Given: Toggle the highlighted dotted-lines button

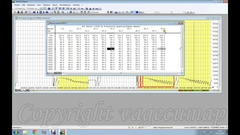Looking at the screenshot, I should click(x=68, y=9).
